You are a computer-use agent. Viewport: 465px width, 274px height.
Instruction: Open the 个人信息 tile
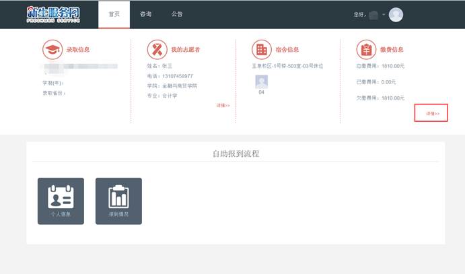[x=61, y=201]
